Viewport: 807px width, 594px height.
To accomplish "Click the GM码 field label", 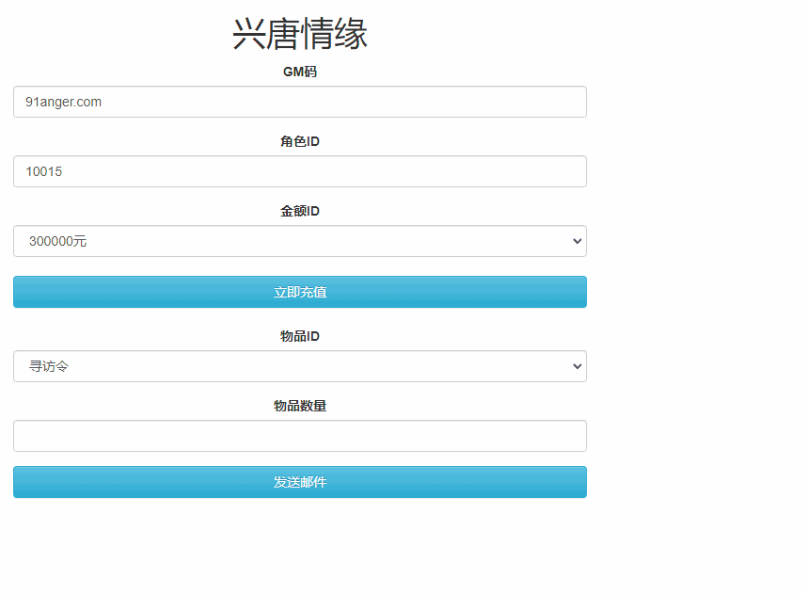I will [x=299, y=72].
